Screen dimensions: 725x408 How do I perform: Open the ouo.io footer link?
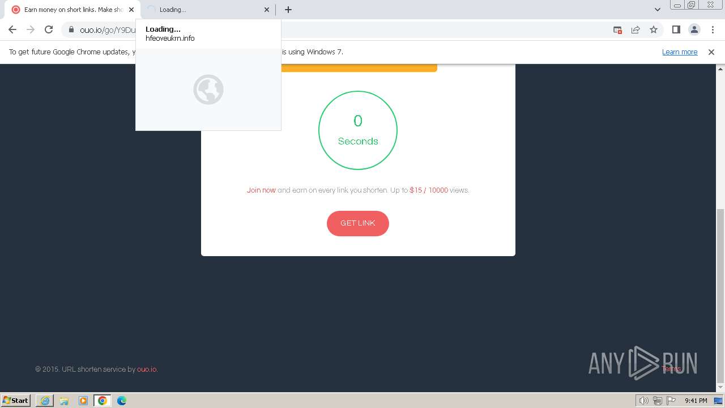147,369
